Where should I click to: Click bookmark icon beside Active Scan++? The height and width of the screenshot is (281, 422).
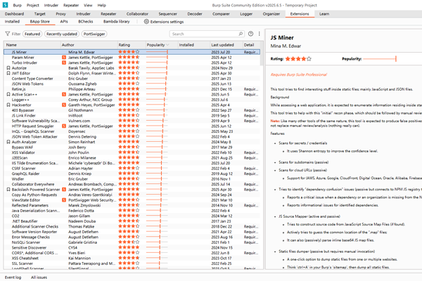[8, 94]
